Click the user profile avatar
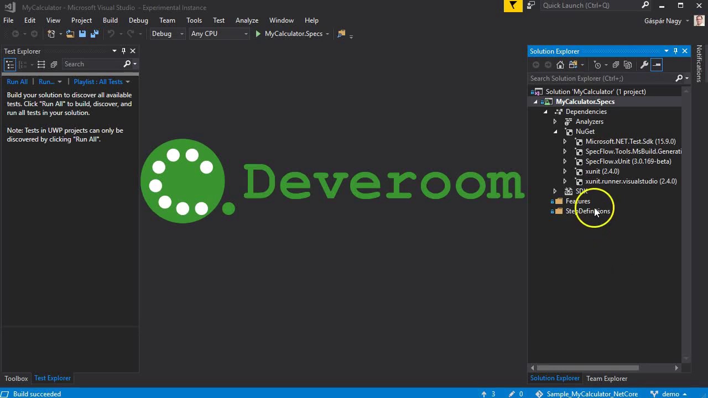The width and height of the screenshot is (708, 398). pyautogui.click(x=699, y=21)
